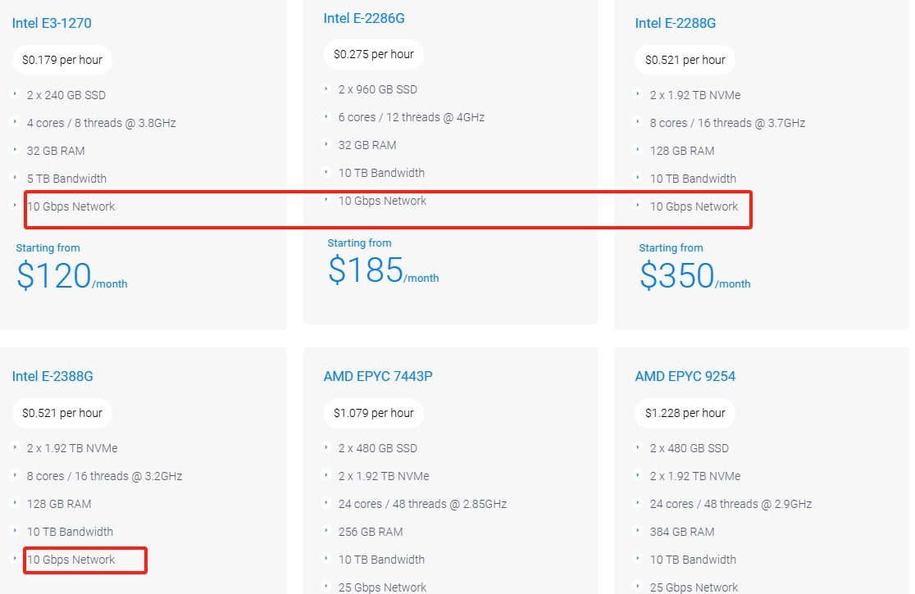915x594 pixels.
Task: Open the Intel E3-1270 server title link
Action: click(52, 23)
